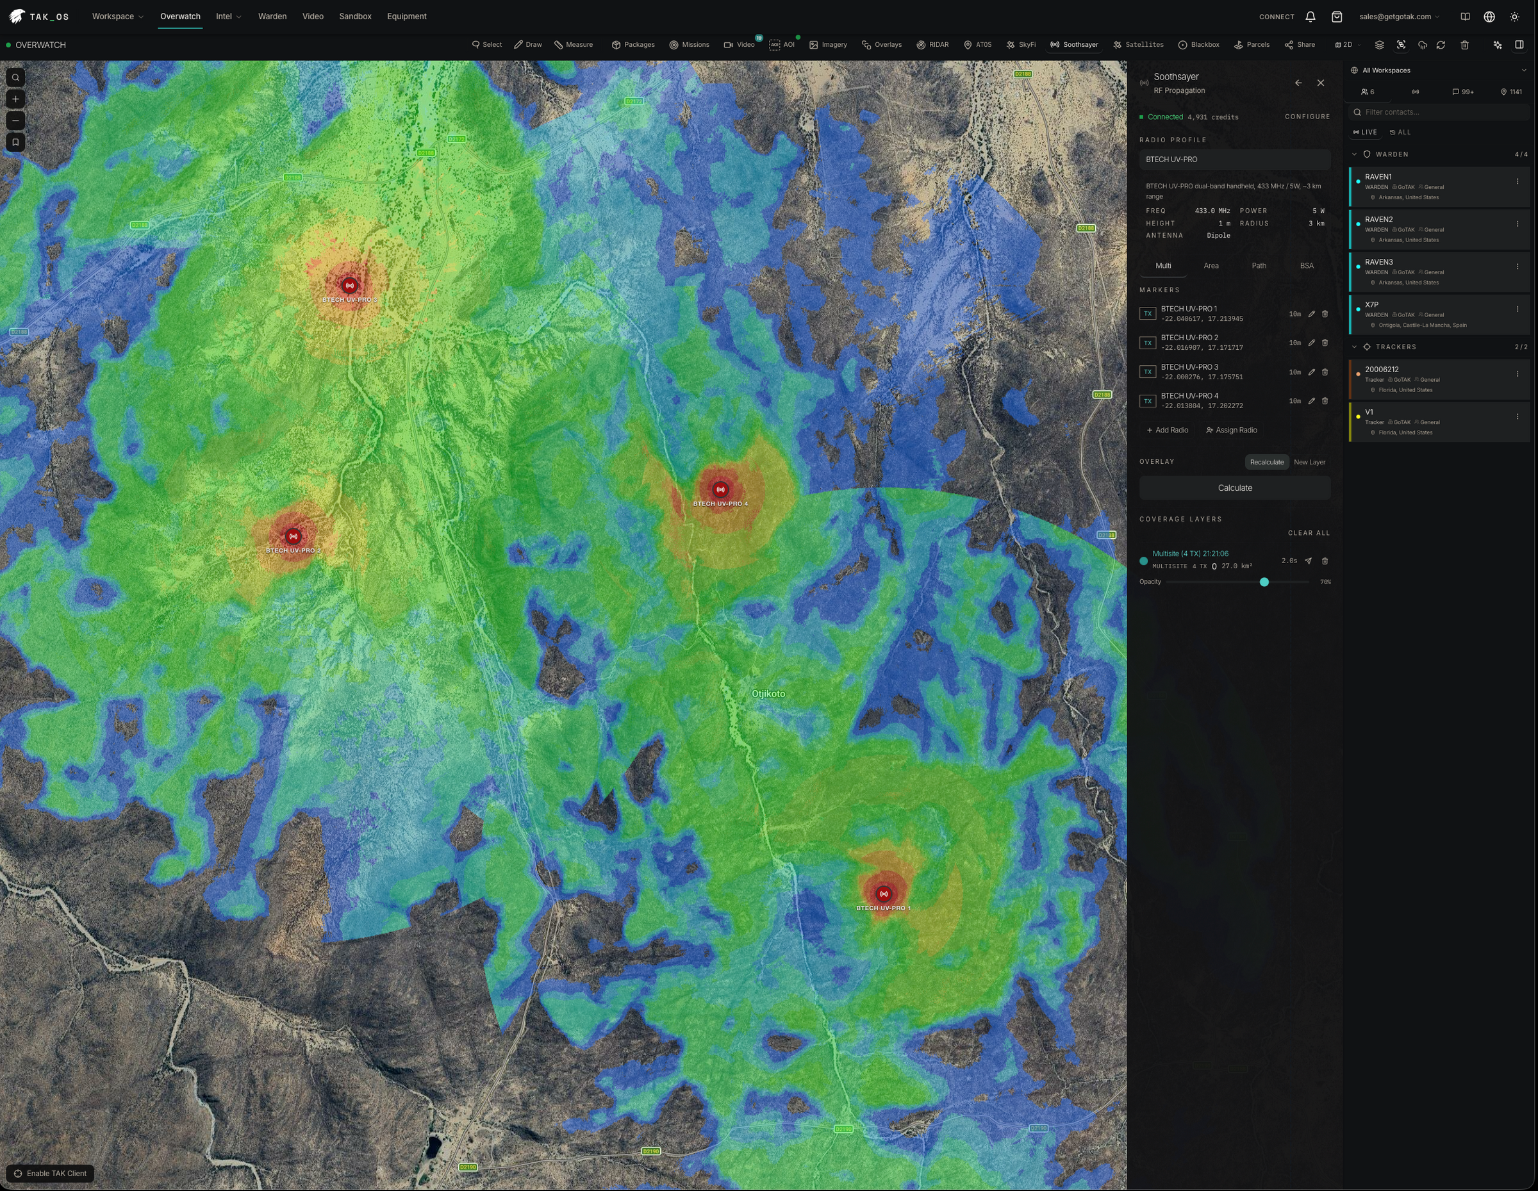Image resolution: width=1538 pixels, height=1191 pixels.
Task: Collapse the WARDEN contacts group
Action: (x=1354, y=154)
